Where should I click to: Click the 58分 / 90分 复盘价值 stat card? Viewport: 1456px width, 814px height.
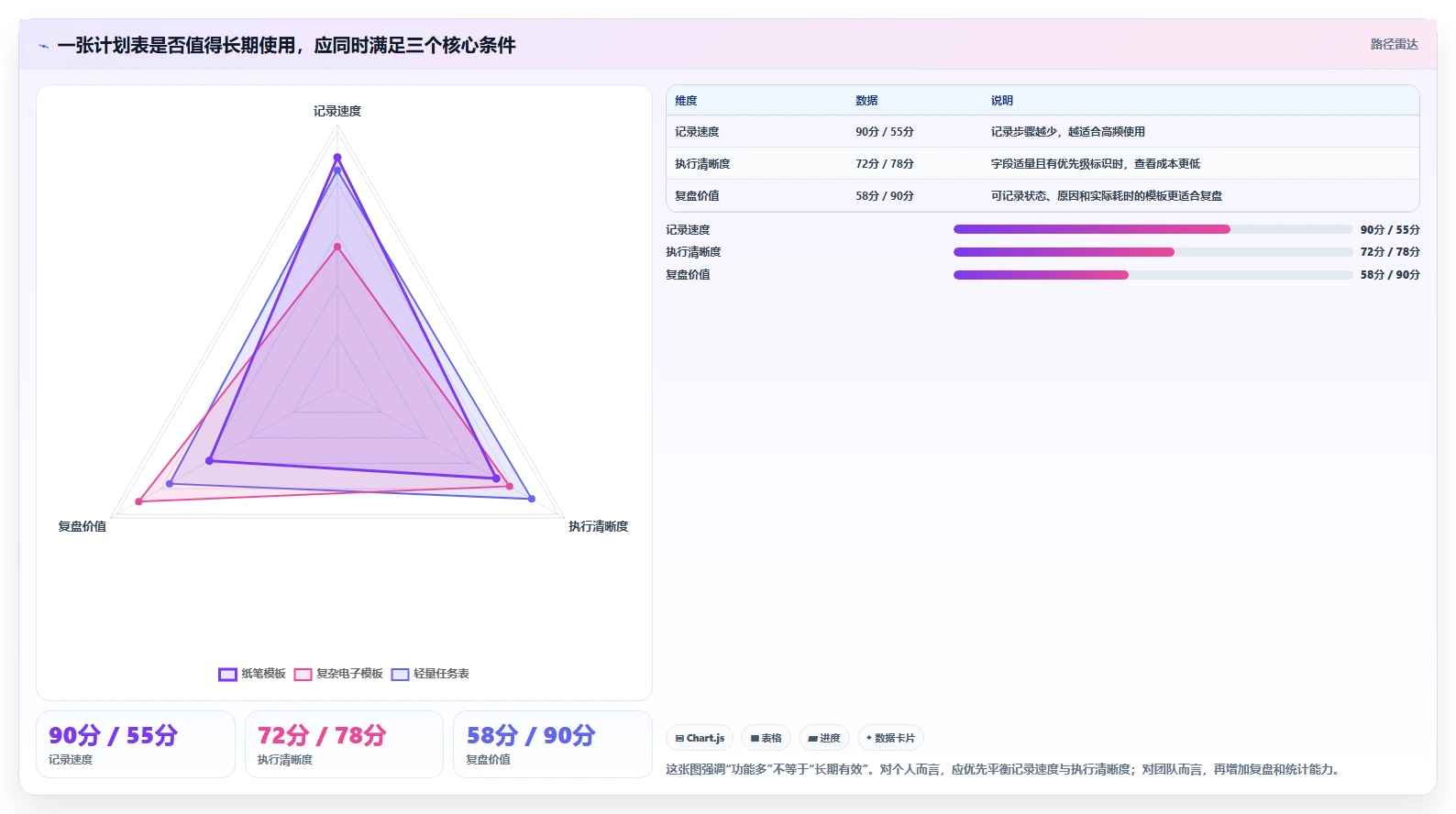[x=553, y=744]
